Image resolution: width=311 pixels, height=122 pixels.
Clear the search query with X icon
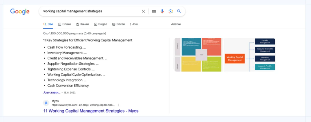tap(143, 11)
